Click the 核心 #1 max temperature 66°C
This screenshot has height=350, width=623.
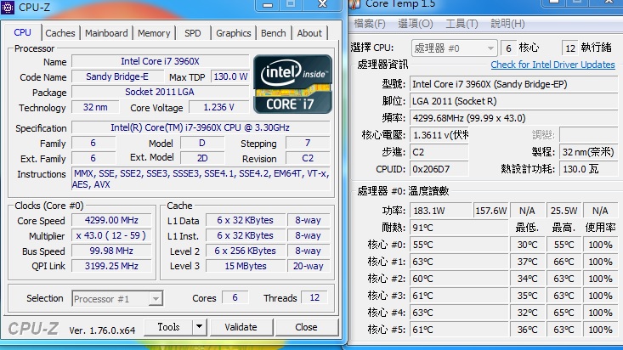[564, 262]
